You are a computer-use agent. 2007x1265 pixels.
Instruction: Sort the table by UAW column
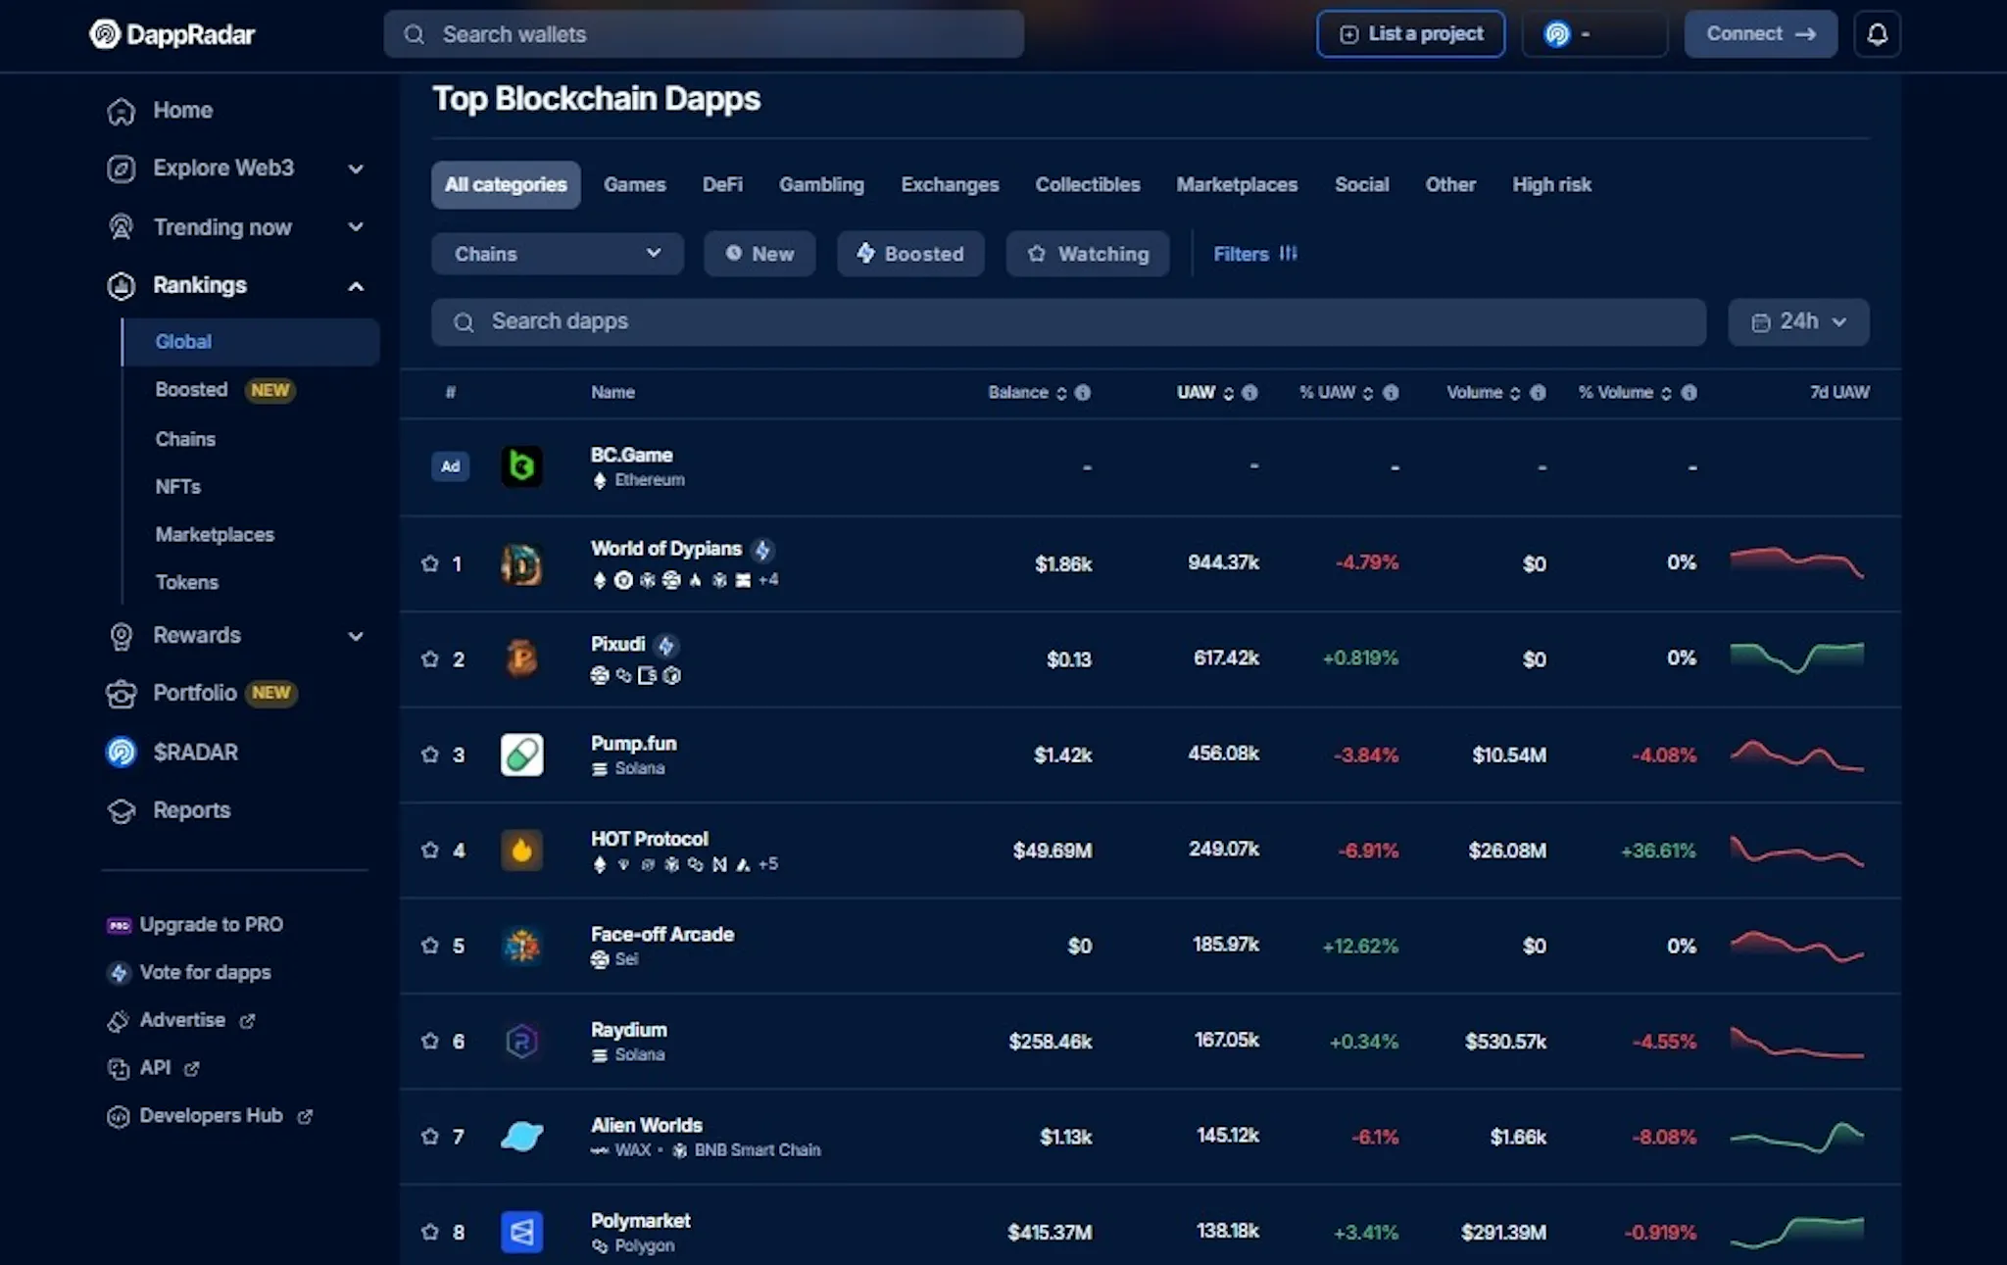pos(1205,392)
